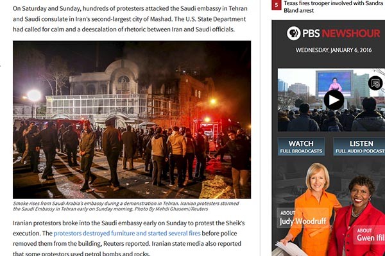Open Watch Full Broadcasts button

(301, 147)
